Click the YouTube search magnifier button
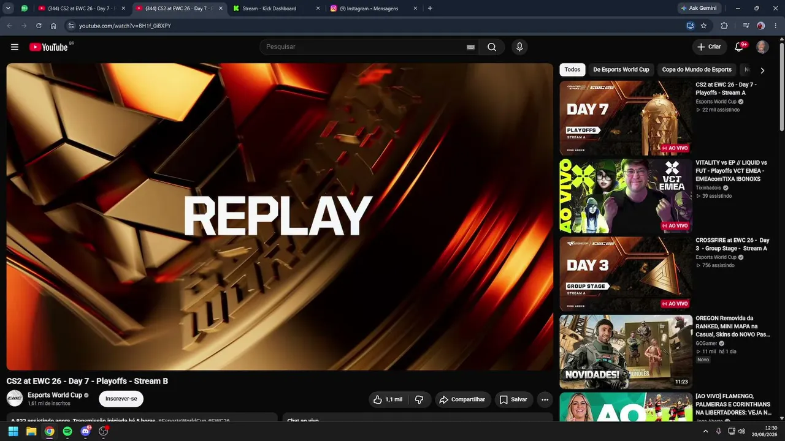Viewport: 785px width, 441px height. coord(492,47)
